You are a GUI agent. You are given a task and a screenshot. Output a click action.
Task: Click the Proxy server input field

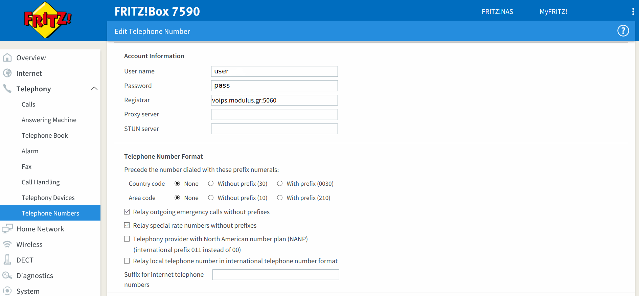point(274,114)
